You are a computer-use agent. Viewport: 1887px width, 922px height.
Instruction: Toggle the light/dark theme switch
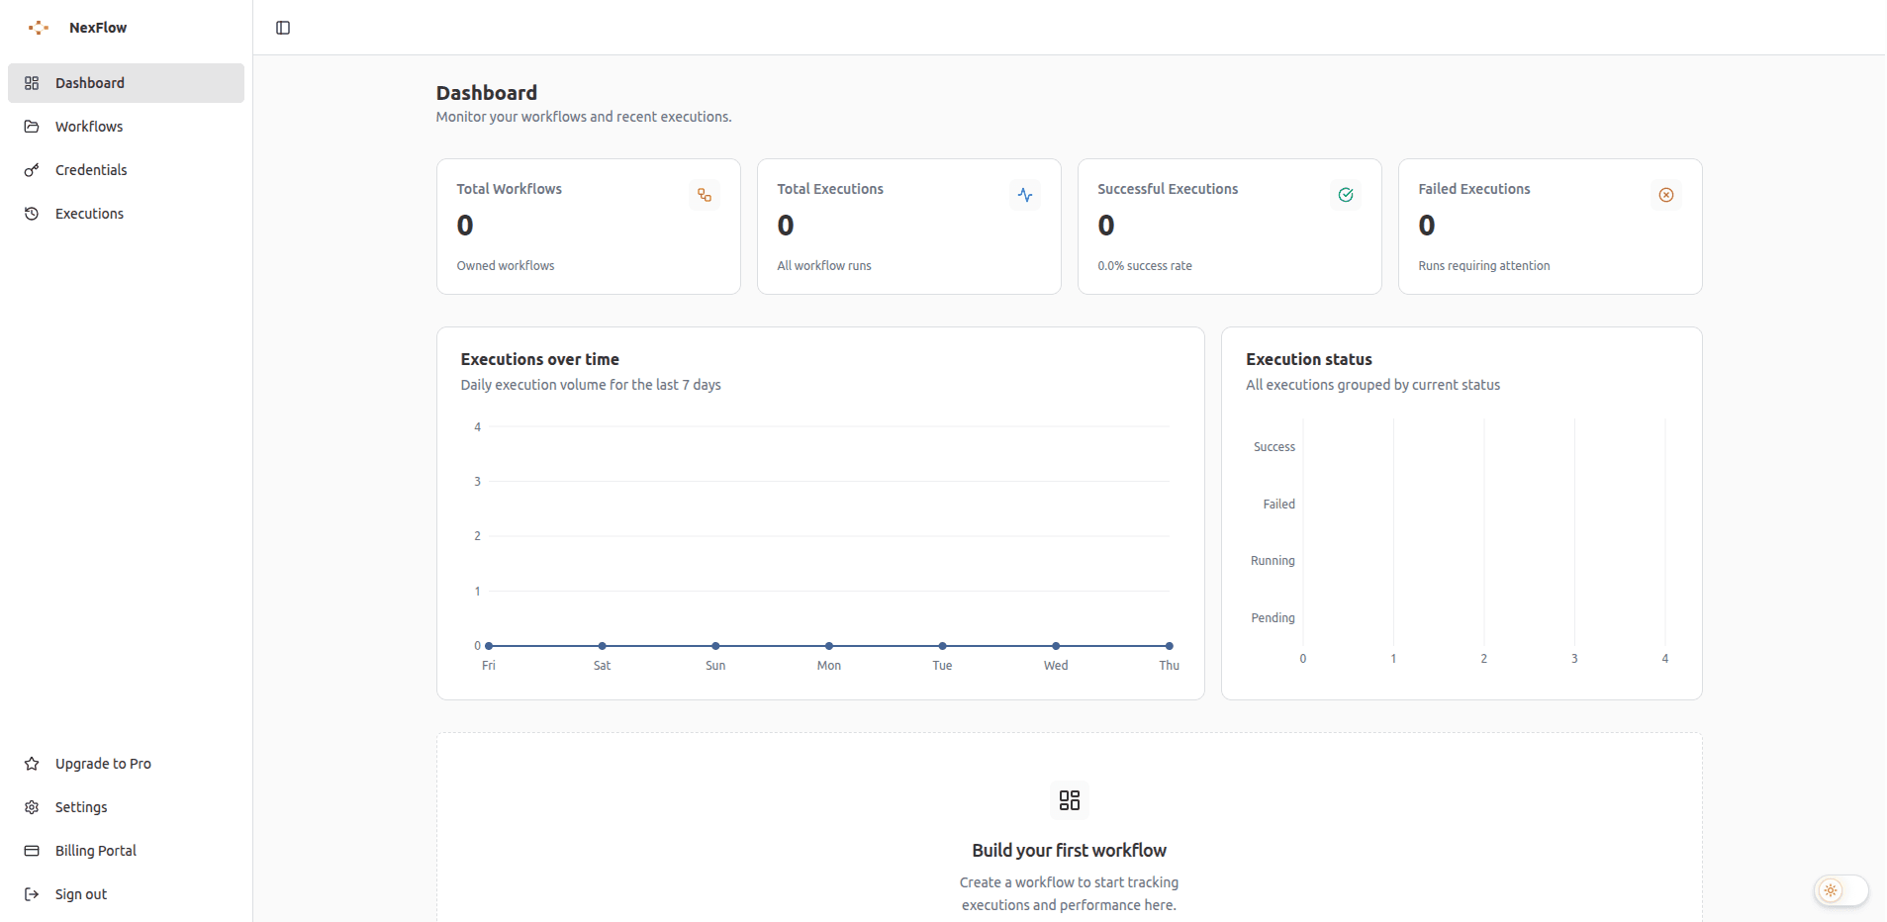click(1840, 890)
